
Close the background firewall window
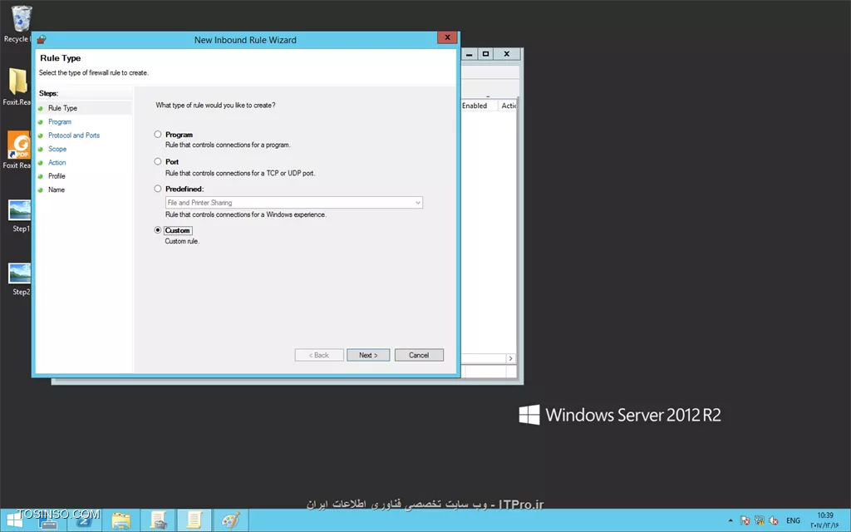506,54
